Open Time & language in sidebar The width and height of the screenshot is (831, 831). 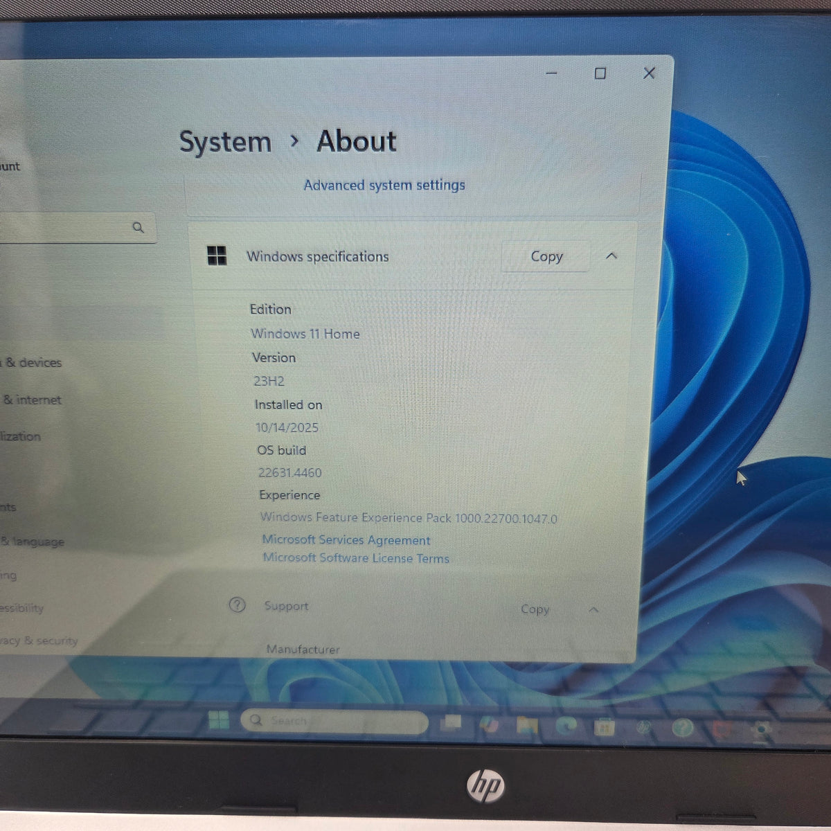[33, 542]
